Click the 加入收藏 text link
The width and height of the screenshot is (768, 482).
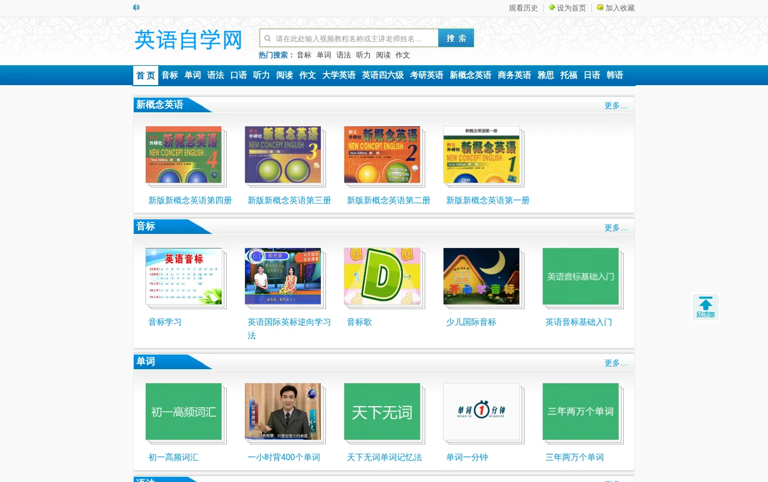click(x=620, y=8)
